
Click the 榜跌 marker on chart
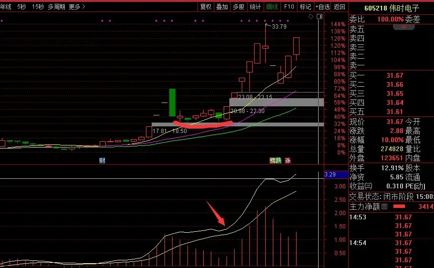[x=276, y=161]
